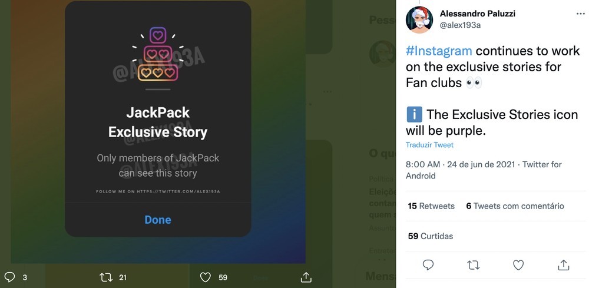Reply using the speech bubble under the image

[9, 277]
